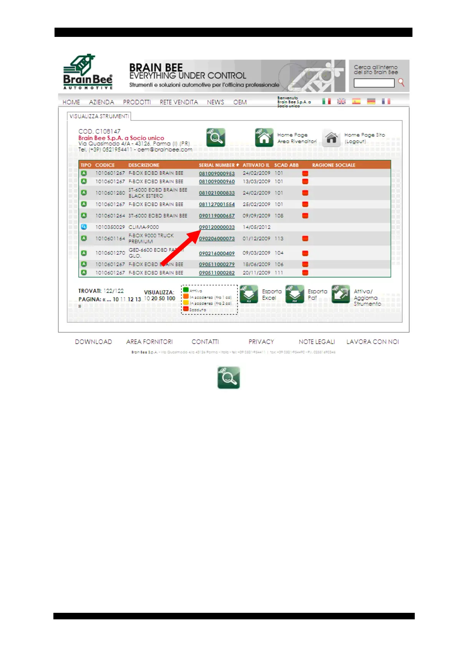Click green type icon in F-BOX 9000 TRUCK row

(x=84, y=238)
